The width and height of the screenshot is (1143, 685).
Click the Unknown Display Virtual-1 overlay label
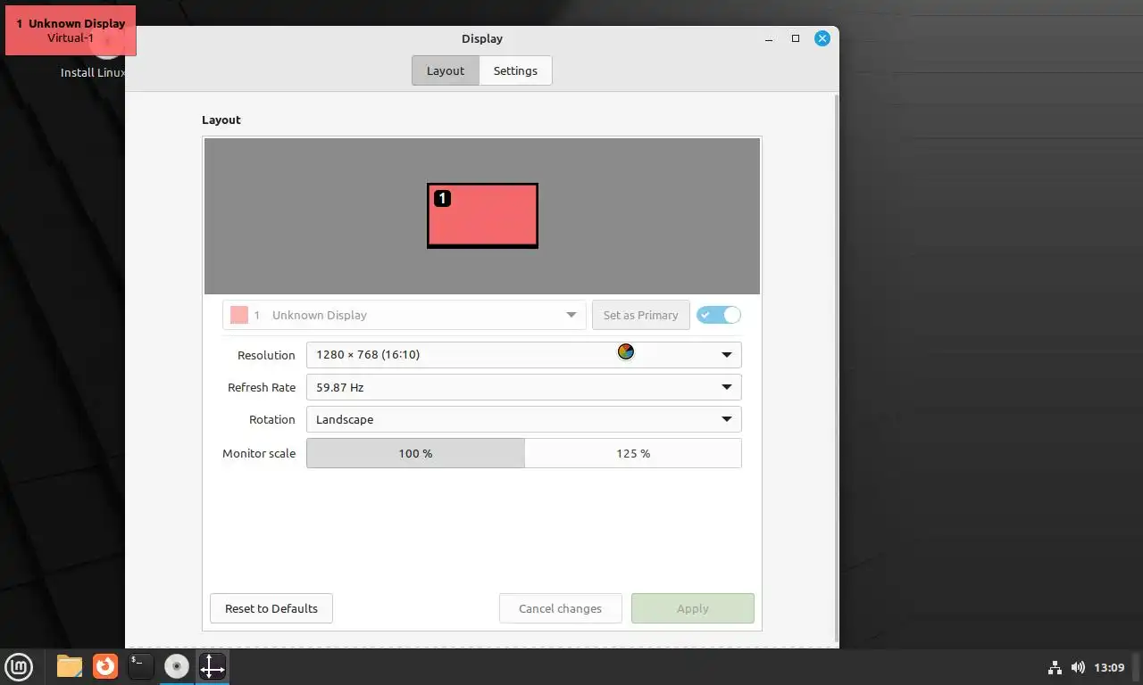71,30
